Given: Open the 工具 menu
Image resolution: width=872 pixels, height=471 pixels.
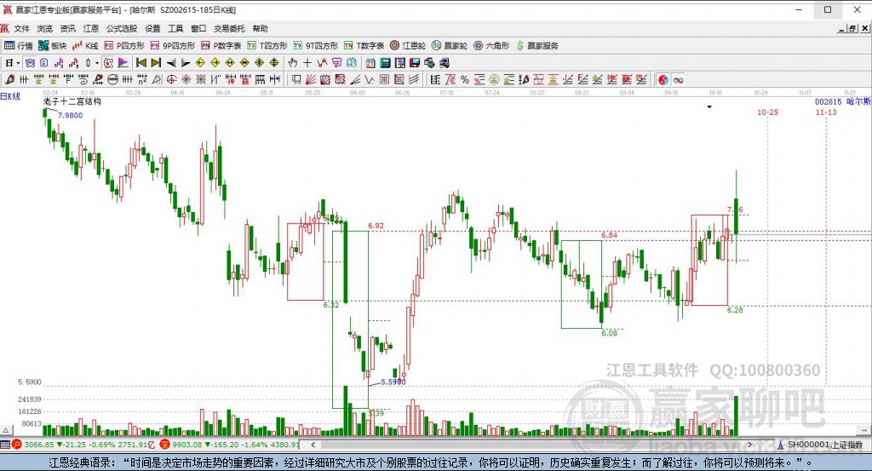Looking at the screenshot, I should point(175,28).
